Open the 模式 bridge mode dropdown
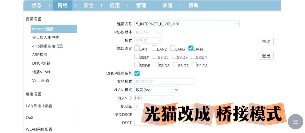 click(148, 40)
